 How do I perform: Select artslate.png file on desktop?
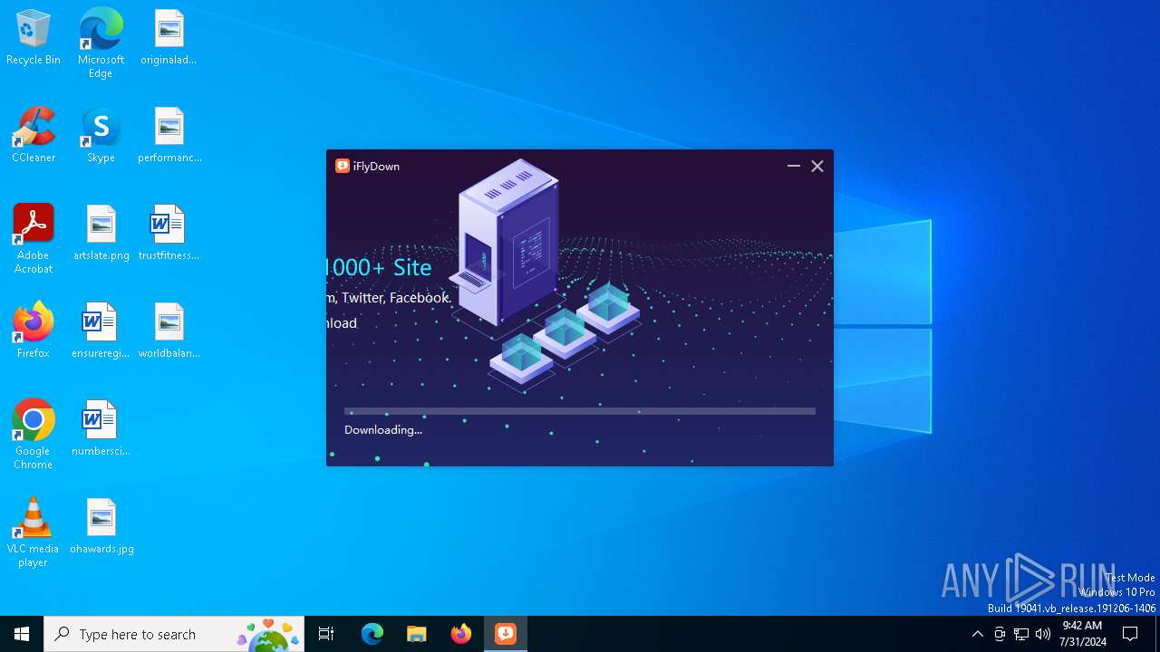[x=101, y=234]
